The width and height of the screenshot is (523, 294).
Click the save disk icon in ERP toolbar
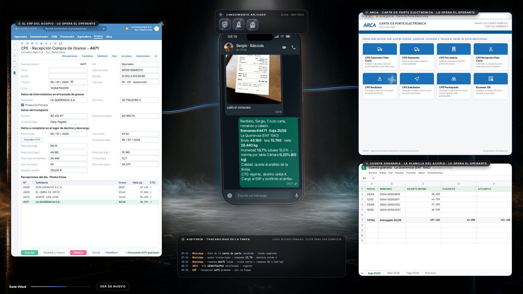pyautogui.click(x=27, y=43)
